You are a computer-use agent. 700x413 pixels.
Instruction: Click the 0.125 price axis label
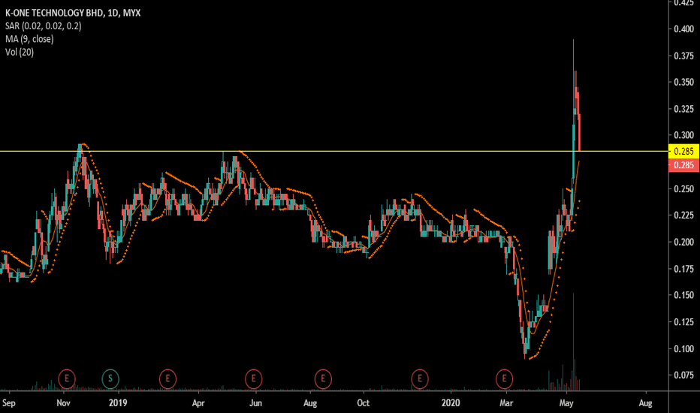click(x=684, y=322)
